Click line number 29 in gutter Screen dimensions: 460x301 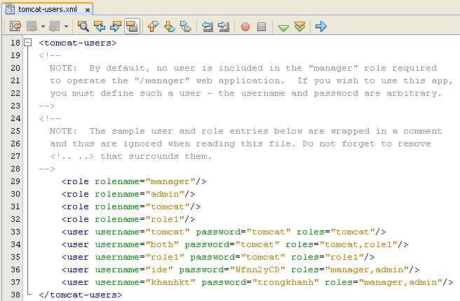tap(15, 181)
